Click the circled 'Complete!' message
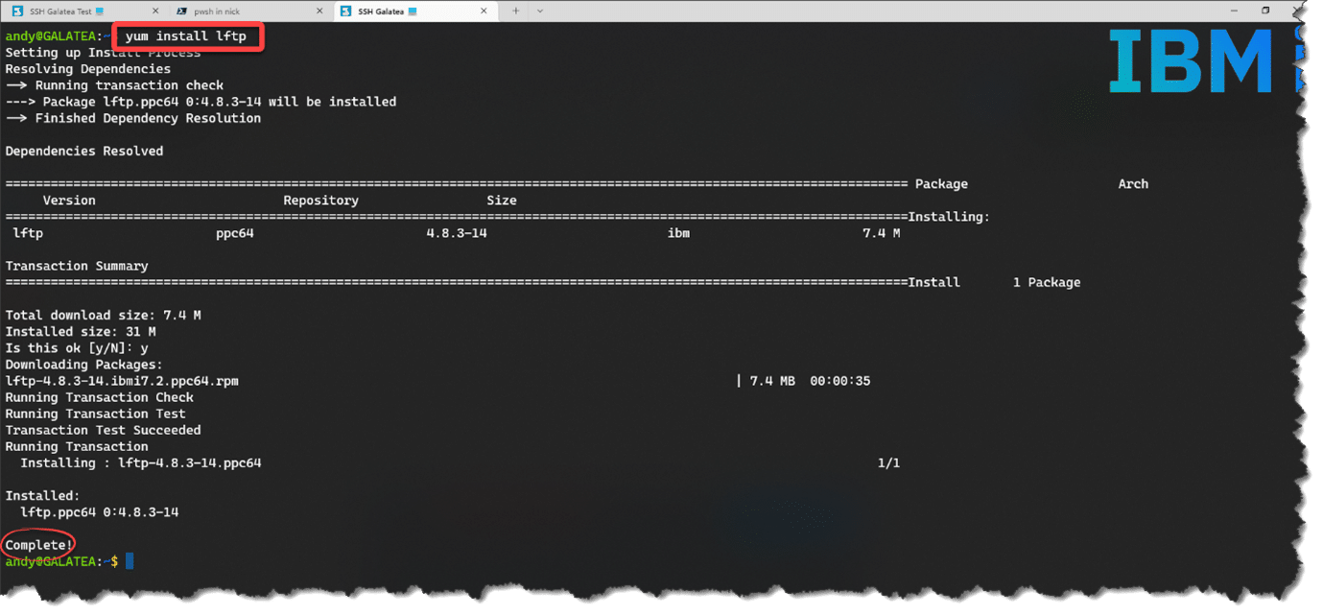Image resolution: width=1323 pixels, height=615 pixels. [39, 545]
